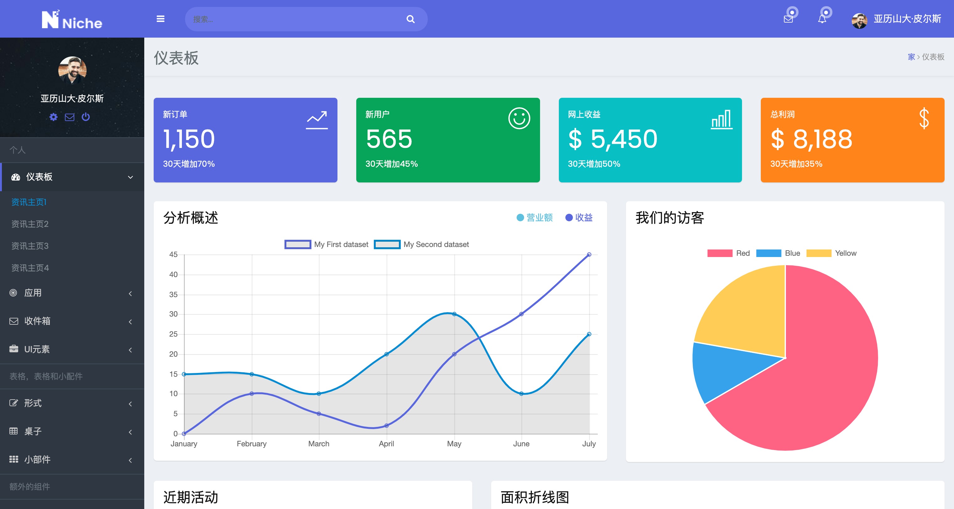This screenshot has width=954, height=509.
Task: Expand the 形式 sidebar menu
Action: point(72,403)
